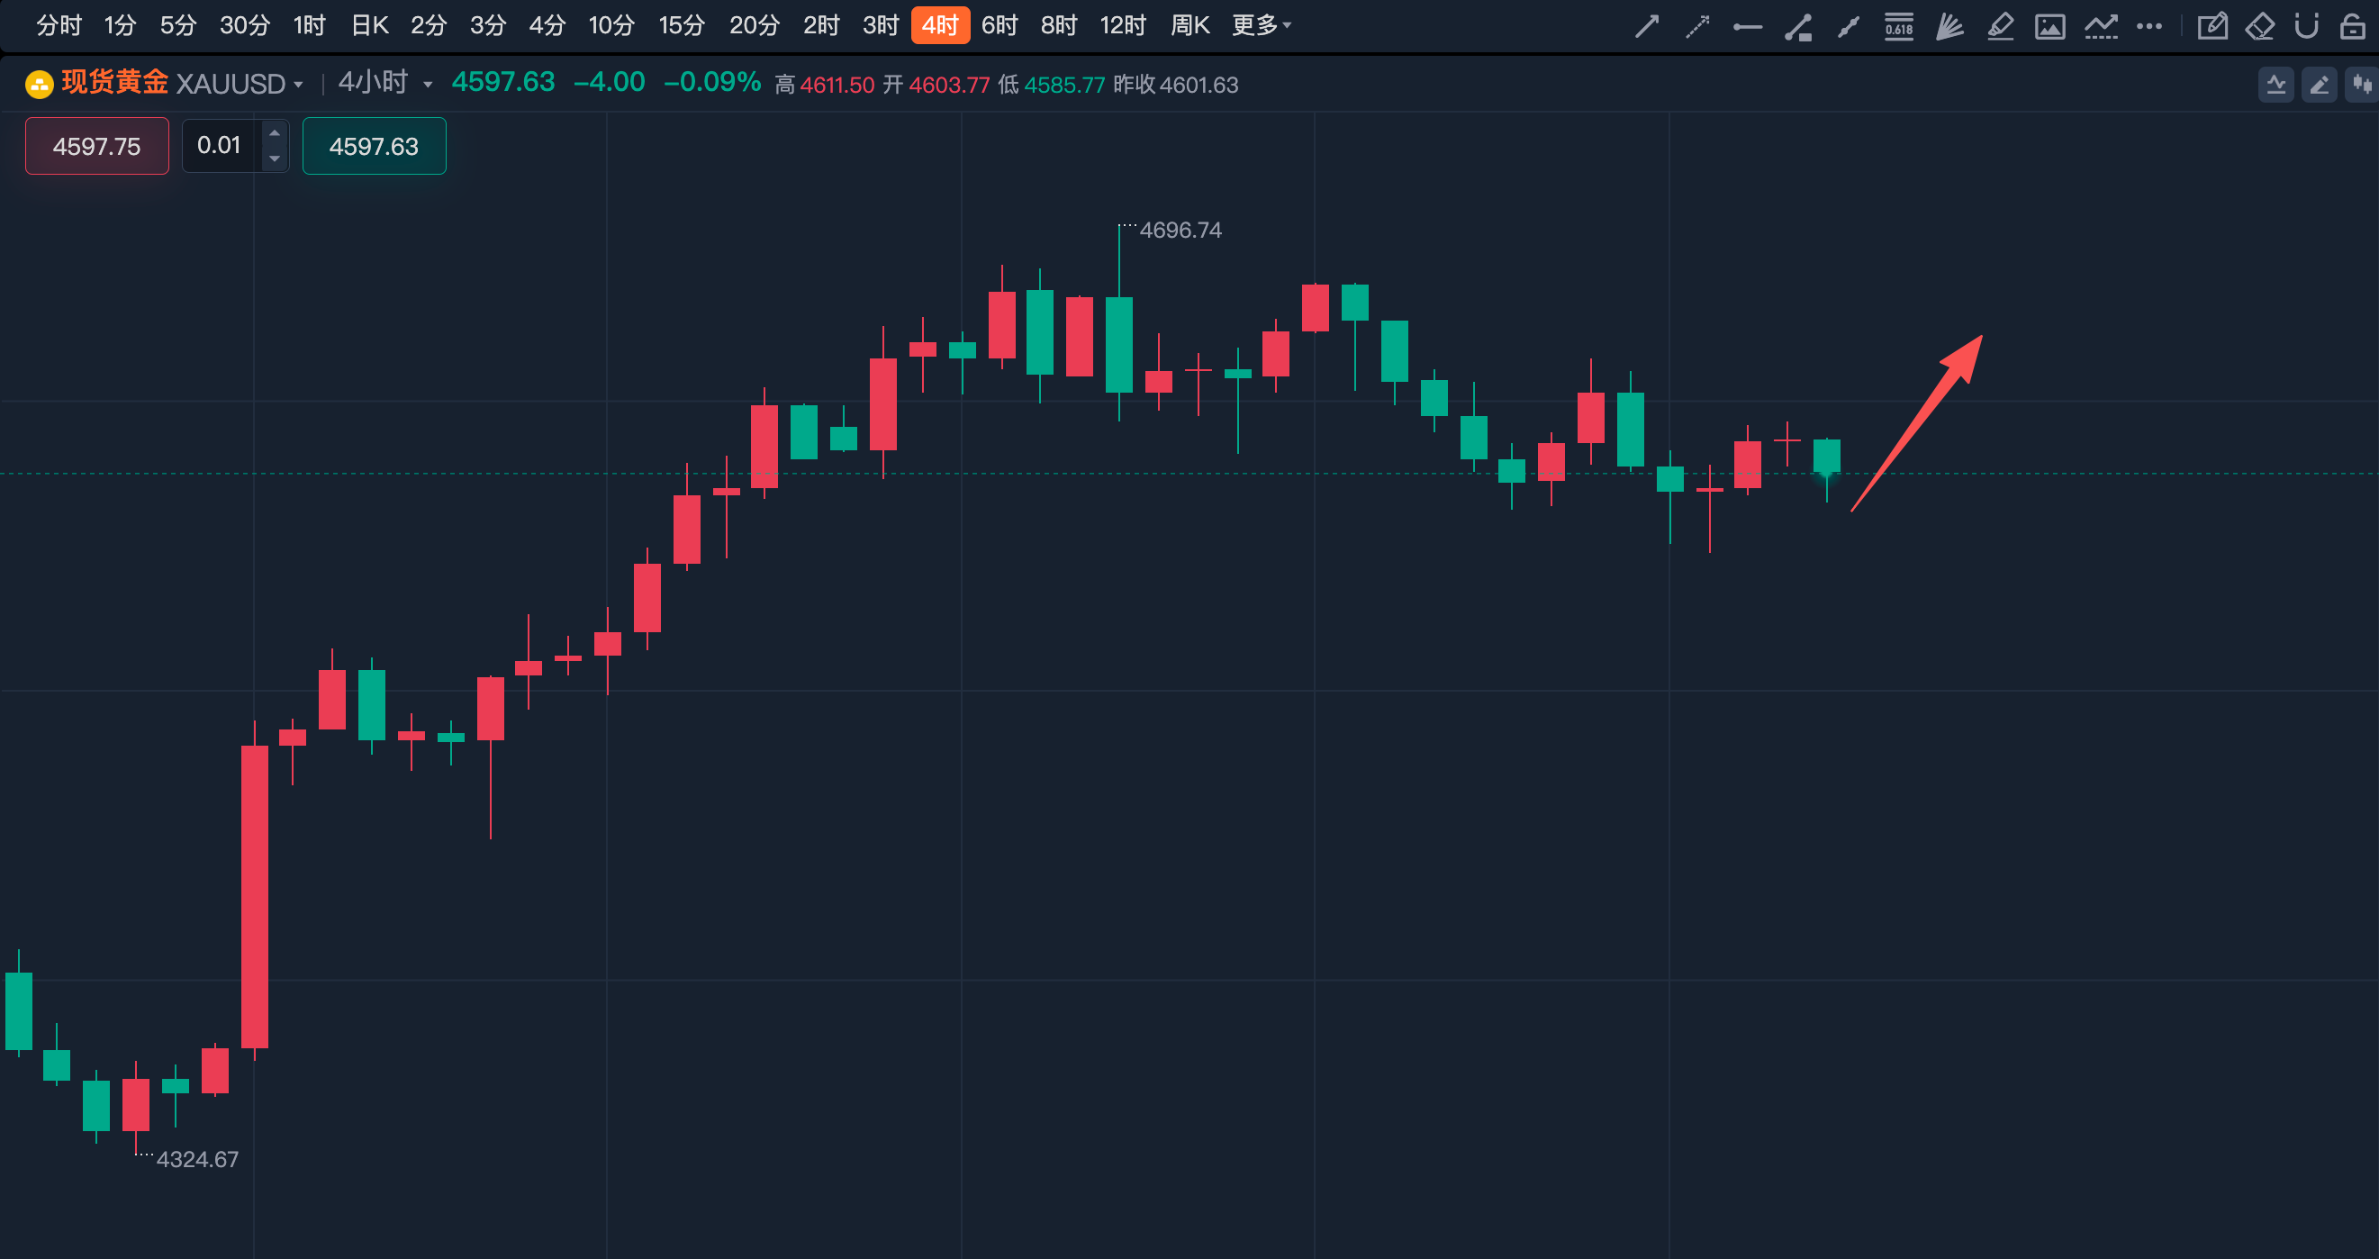Increase lot size with the up stepper
This screenshot has width=2379, height=1259.
[275, 133]
